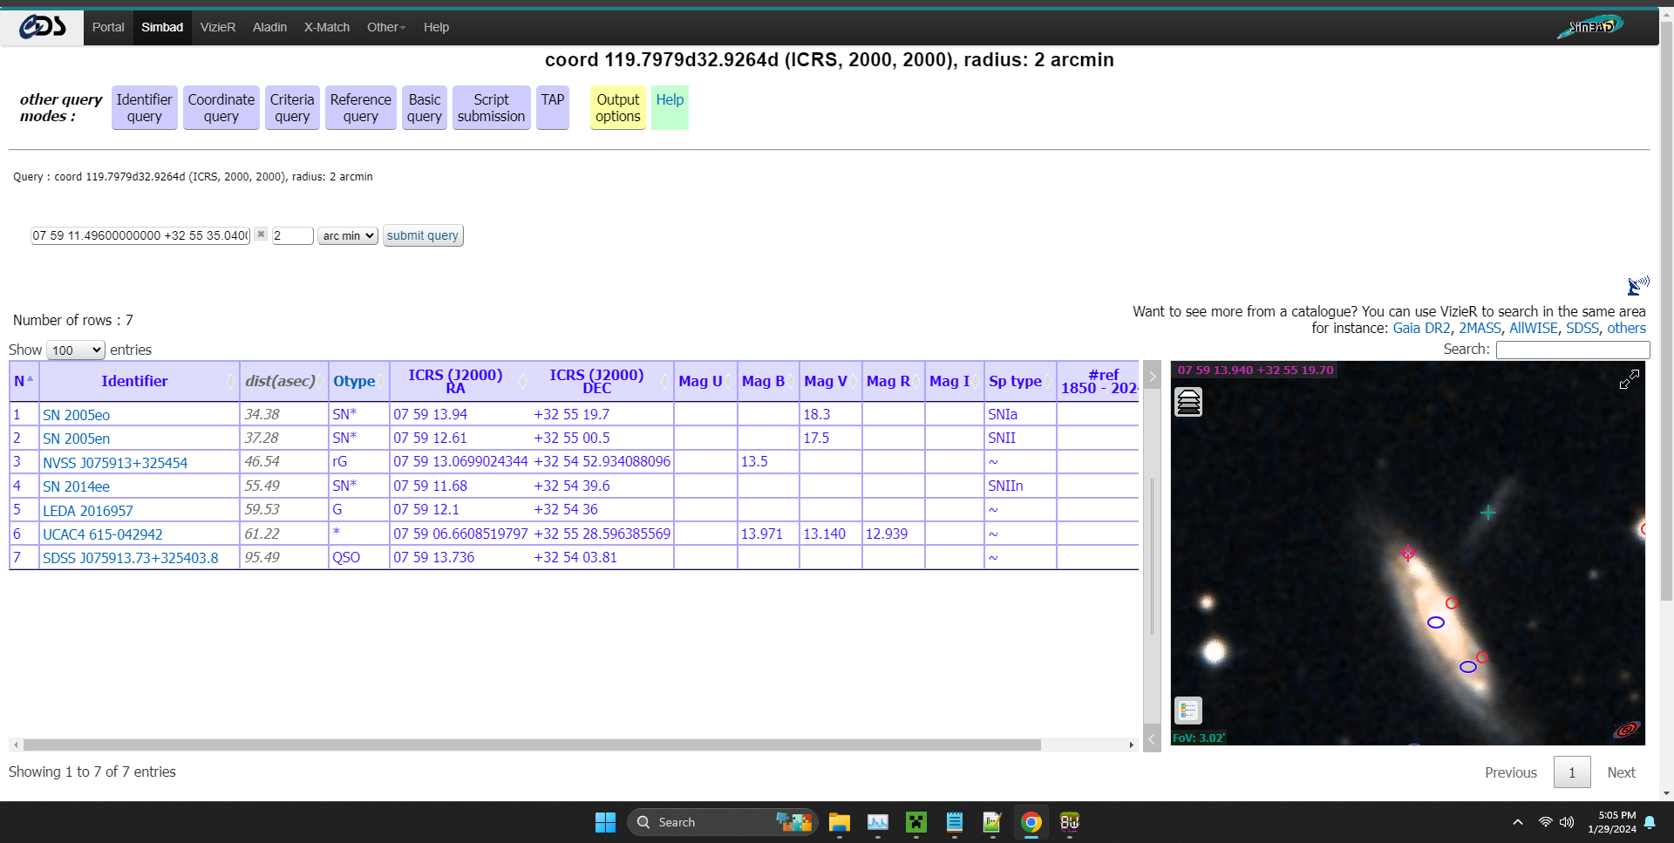
Task: Open the Aladin Lite legend list icon
Action: coord(1187,710)
